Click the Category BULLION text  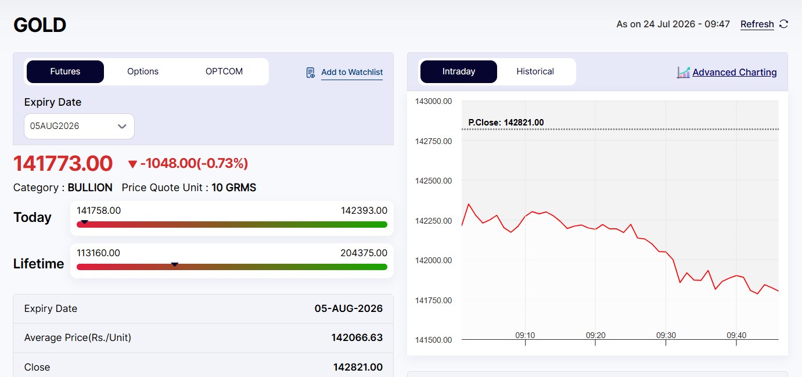pos(63,188)
